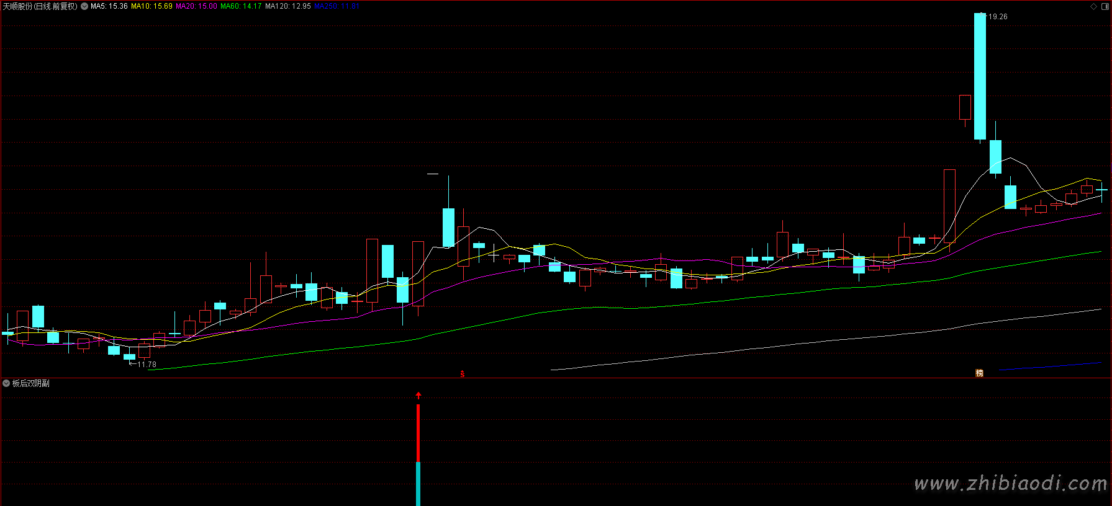This screenshot has width=1112, height=506.
Task: Open the dropdown arrow beside 天顺股份 title
Action: click(x=84, y=6)
